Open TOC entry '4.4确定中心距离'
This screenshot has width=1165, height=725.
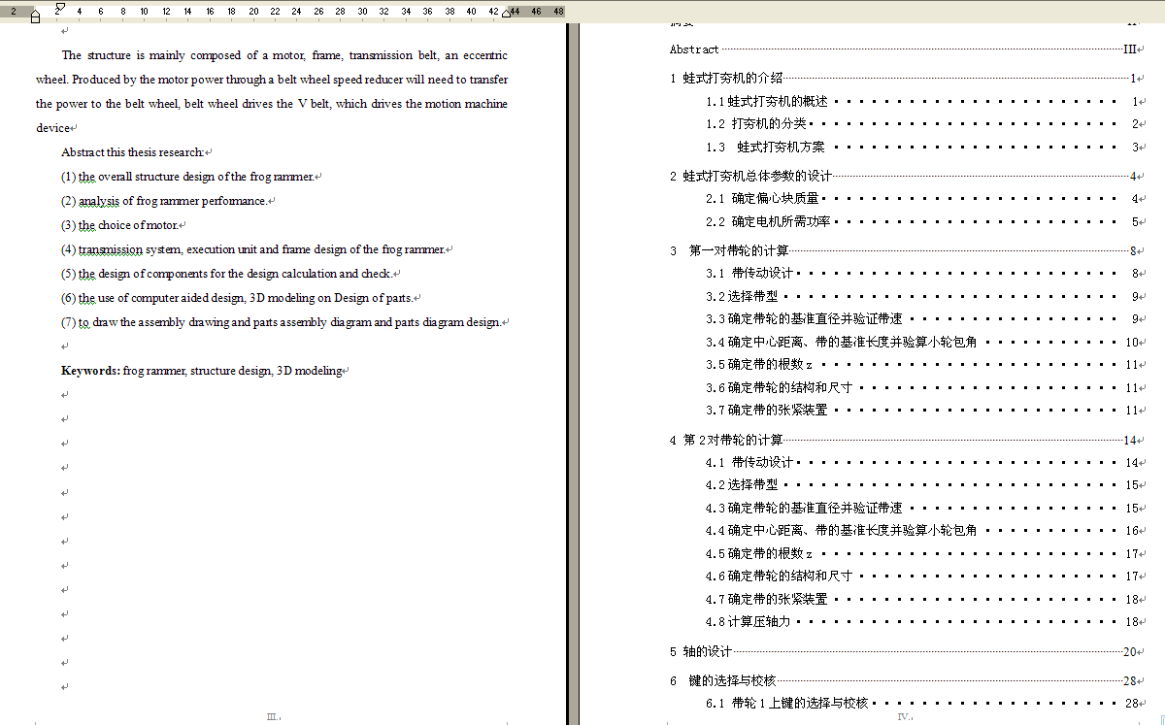[924, 531]
